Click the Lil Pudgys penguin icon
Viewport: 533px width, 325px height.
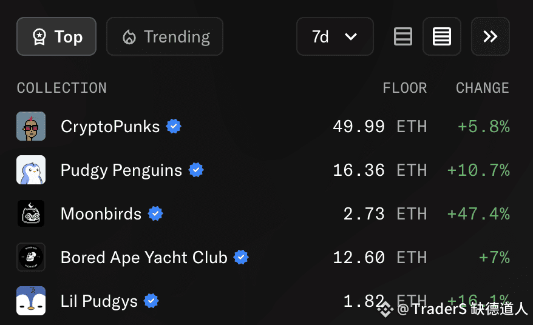click(x=31, y=301)
